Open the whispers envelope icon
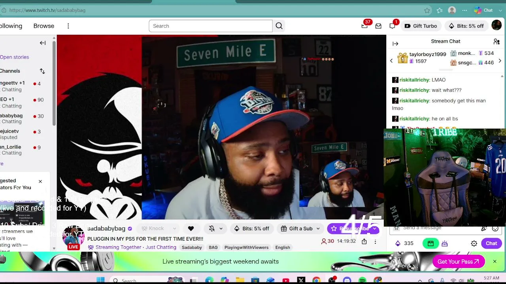 tap(378, 26)
